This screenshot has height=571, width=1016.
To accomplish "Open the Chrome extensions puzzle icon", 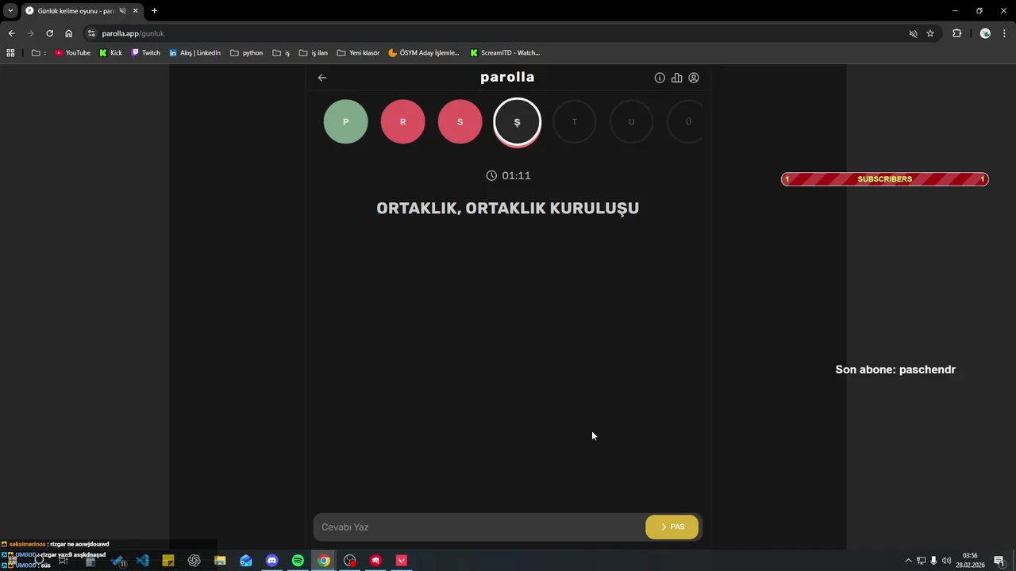I will [956, 33].
